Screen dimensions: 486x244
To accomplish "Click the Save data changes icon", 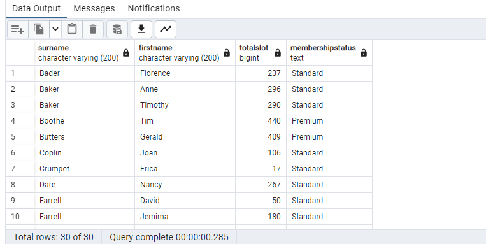I will pyautogui.click(x=117, y=29).
